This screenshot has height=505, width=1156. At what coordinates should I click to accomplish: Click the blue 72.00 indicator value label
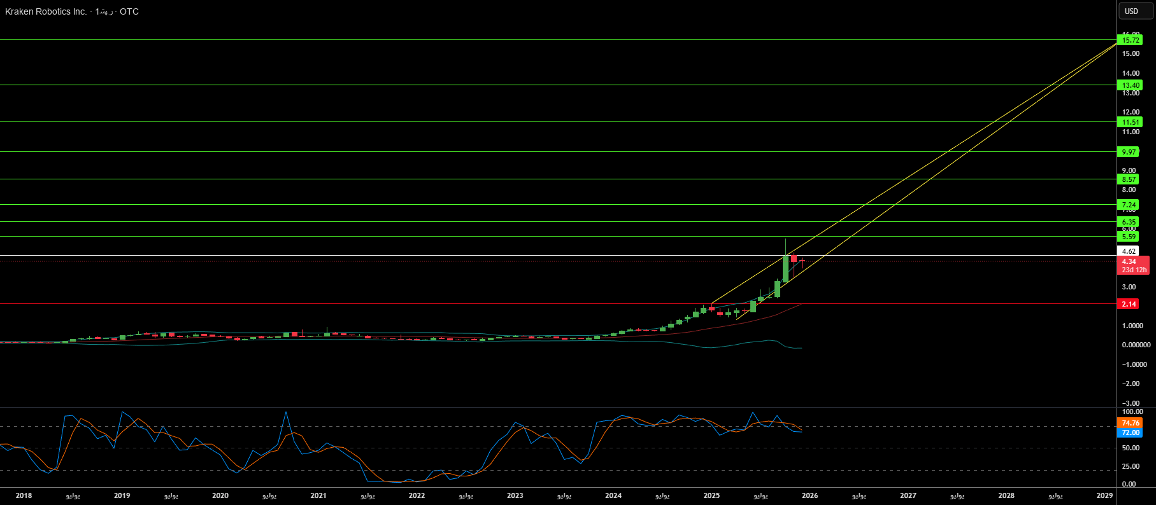click(1130, 432)
